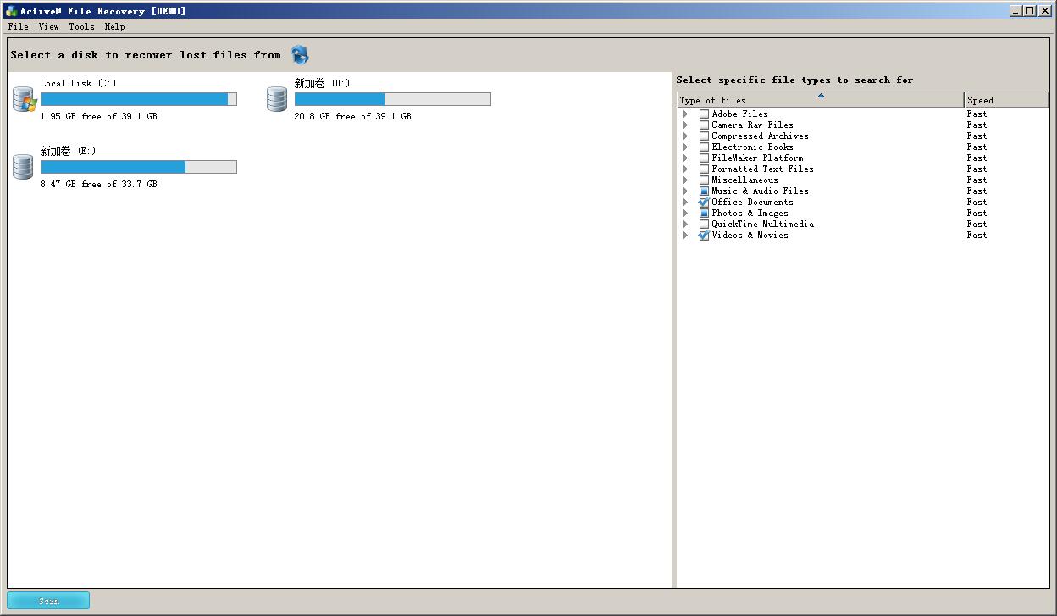Toggle the Music & Audio Files checkbox
This screenshot has width=1057, height=616.
pyautogui.click(x=704, y=191)
